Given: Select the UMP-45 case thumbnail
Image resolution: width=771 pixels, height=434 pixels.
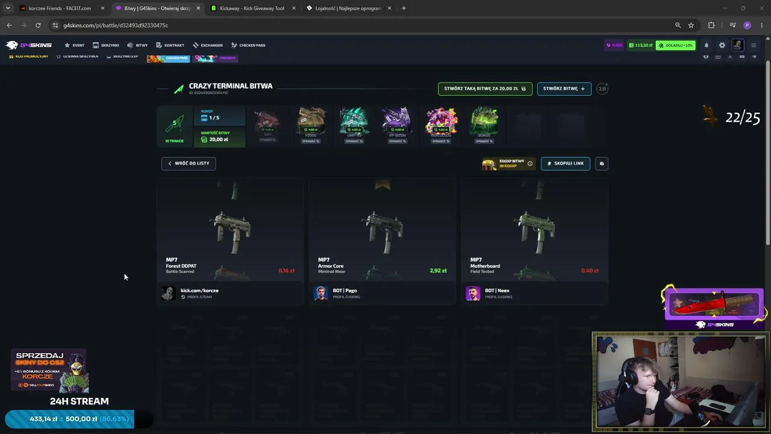Looking at the screenshot, I should click(354, 122).
